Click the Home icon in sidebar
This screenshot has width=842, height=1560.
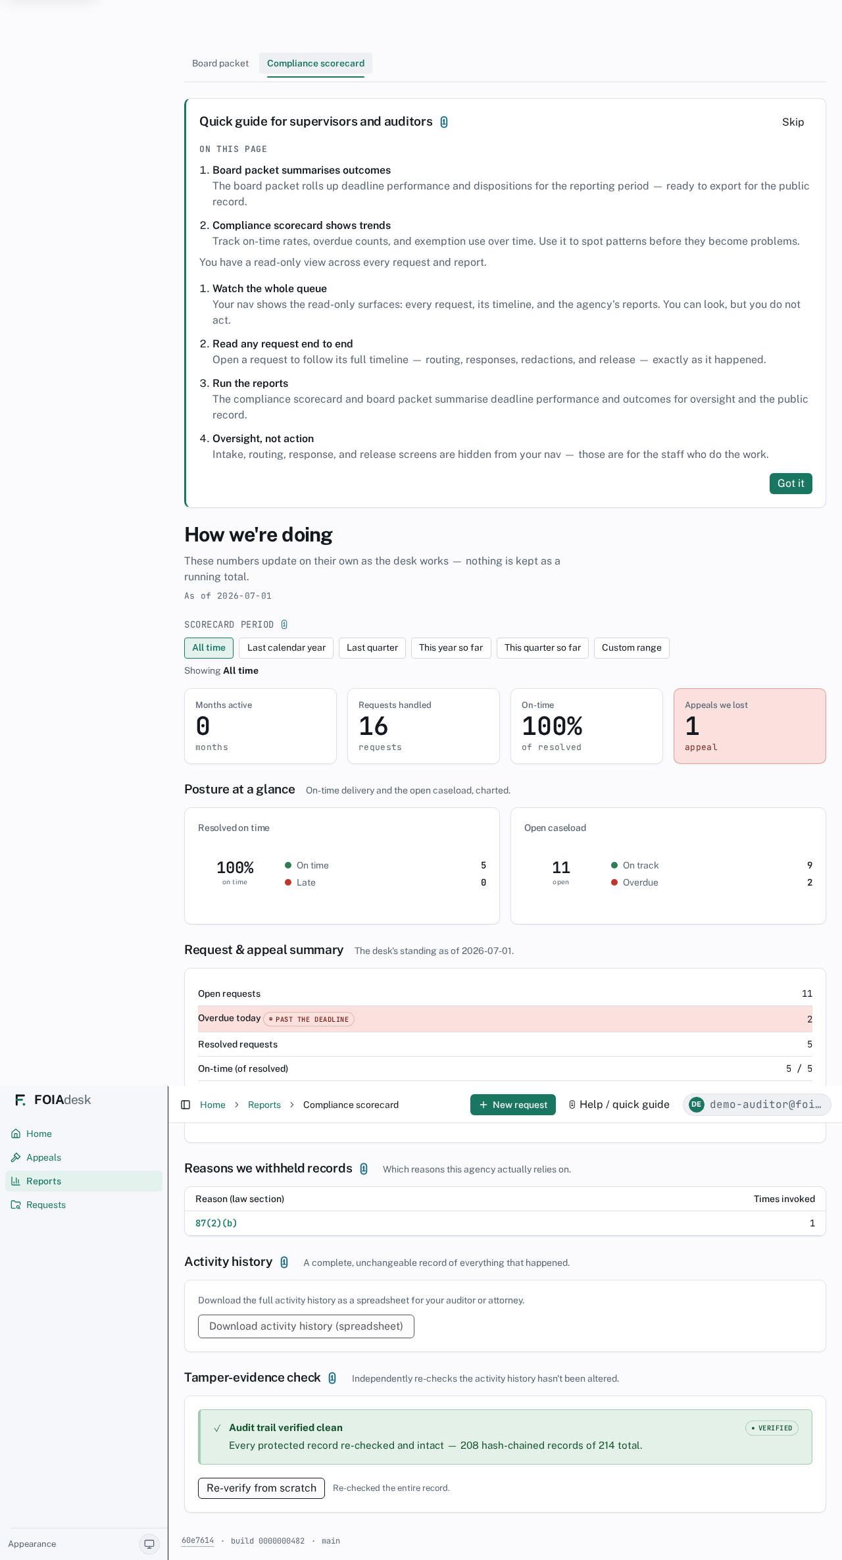click(16, 1134)
